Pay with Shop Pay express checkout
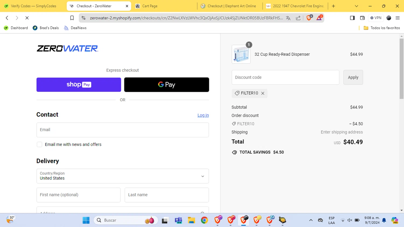This screenshot has height=227, width=404. point(79,85)
